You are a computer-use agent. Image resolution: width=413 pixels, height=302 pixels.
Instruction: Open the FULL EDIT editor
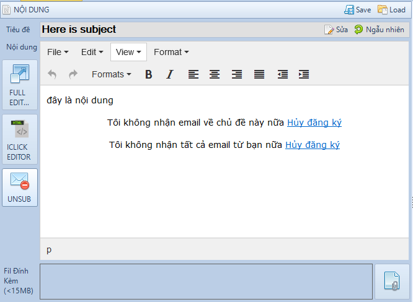(x=20, y=85)
